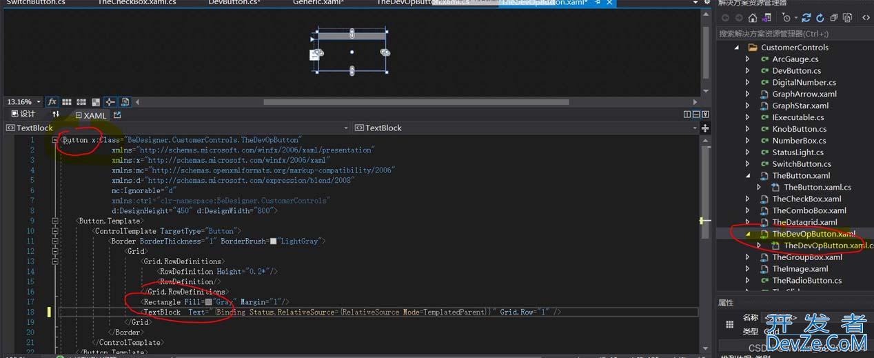Image resolution: width=874 pixels, height=358 pixels.
Task: Expand TheCheckBox.xaml node arrow
Action: pos(748,199)
